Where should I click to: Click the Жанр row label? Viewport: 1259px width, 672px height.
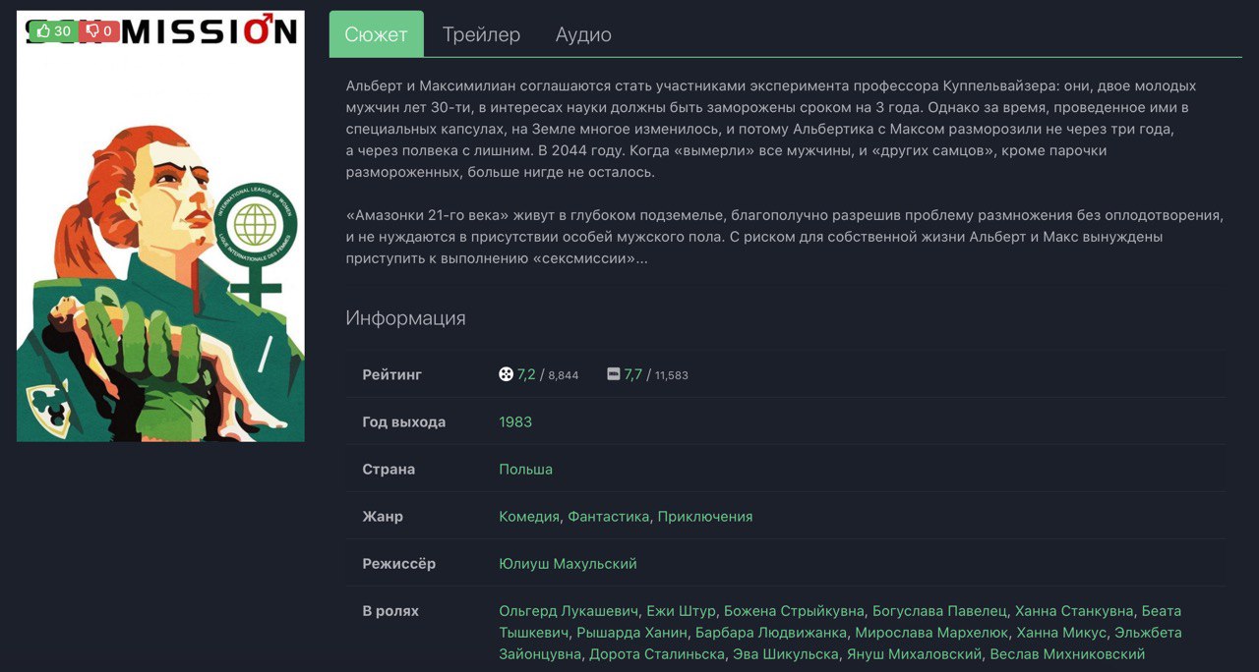(383, 517)
